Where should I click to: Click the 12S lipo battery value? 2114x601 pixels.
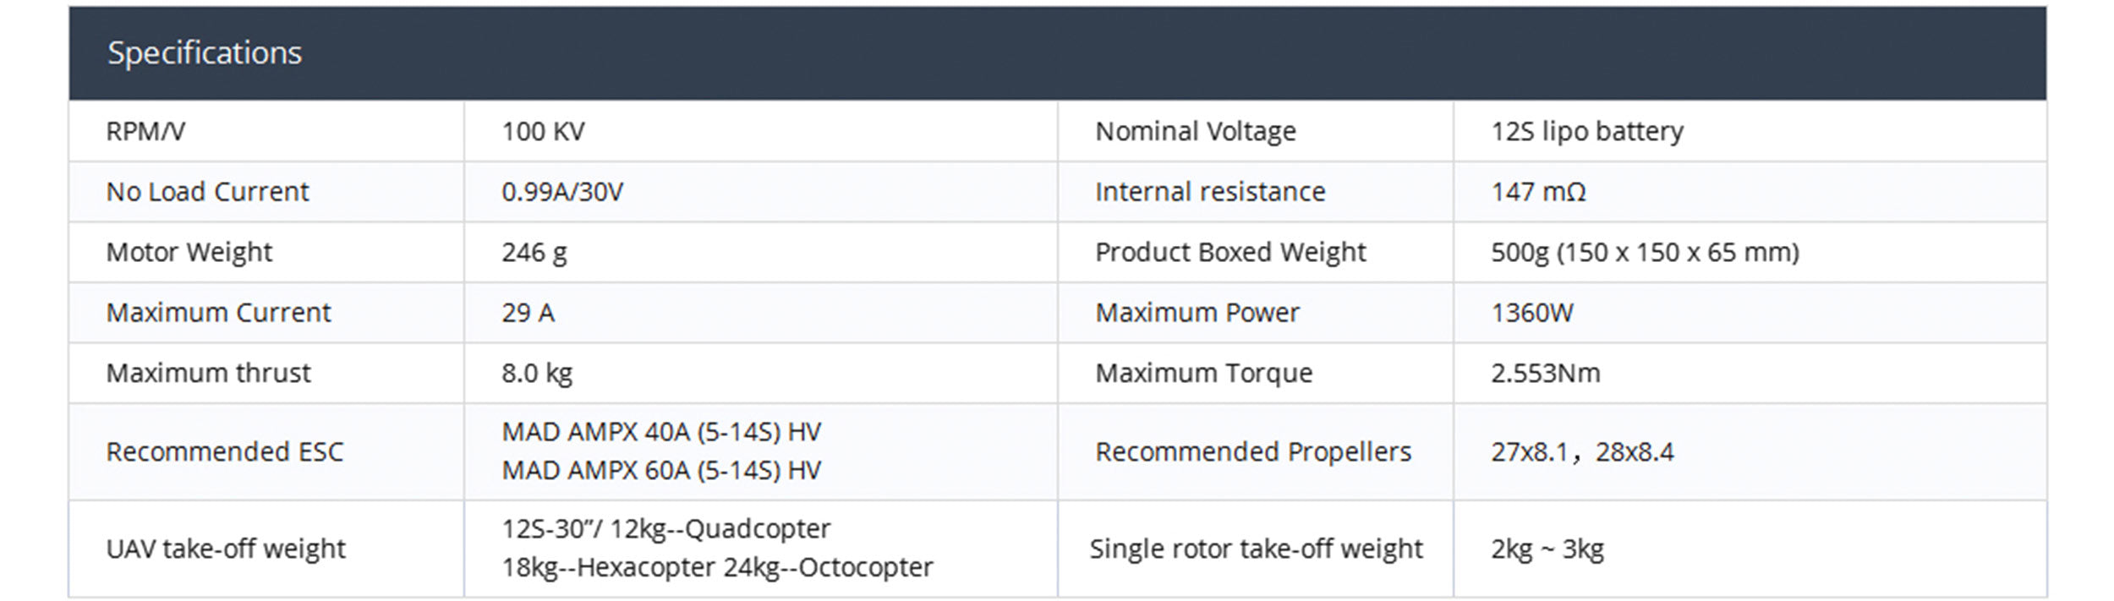click(1586, 131)
